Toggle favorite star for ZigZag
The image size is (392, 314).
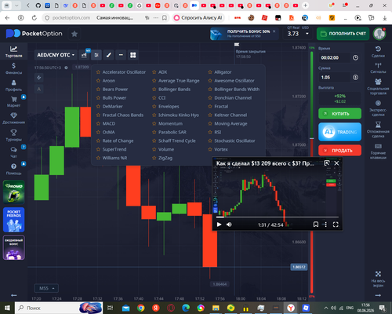(x=154, y=158)
